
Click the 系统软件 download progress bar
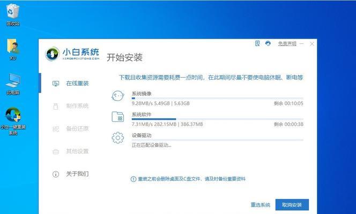(x=217, y=119)
